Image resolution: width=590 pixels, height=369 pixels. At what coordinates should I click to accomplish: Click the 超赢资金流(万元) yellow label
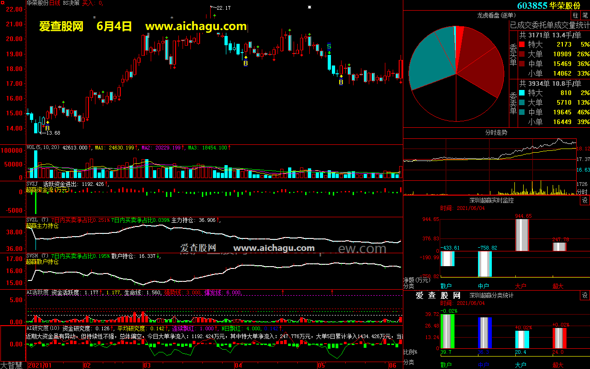(x=48, y=190)
